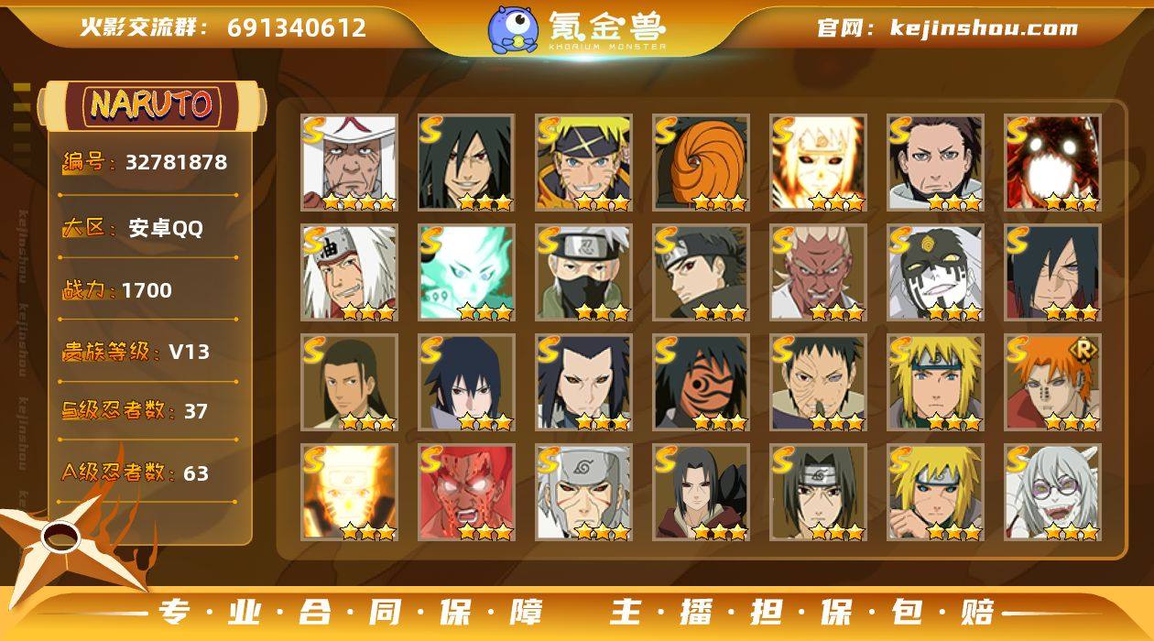The image size is (1154, 641).
Task: Choose the Naruto with headband portrait
Action: coord(583,162)
